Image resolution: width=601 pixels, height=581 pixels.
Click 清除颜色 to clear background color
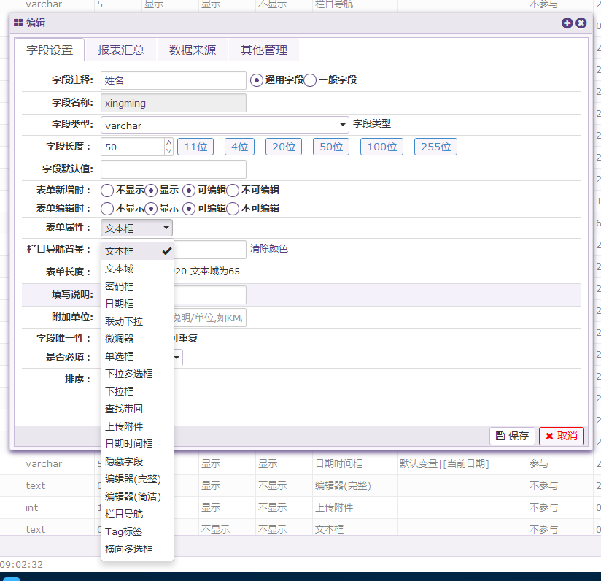pos(269,249)
